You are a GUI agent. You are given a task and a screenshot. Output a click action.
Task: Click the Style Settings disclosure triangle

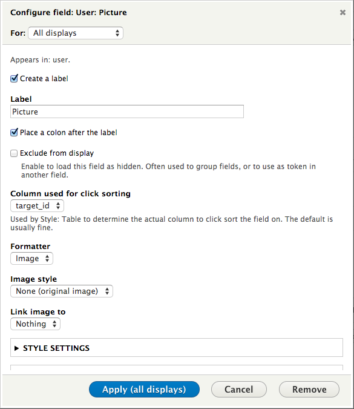[16, 348]
